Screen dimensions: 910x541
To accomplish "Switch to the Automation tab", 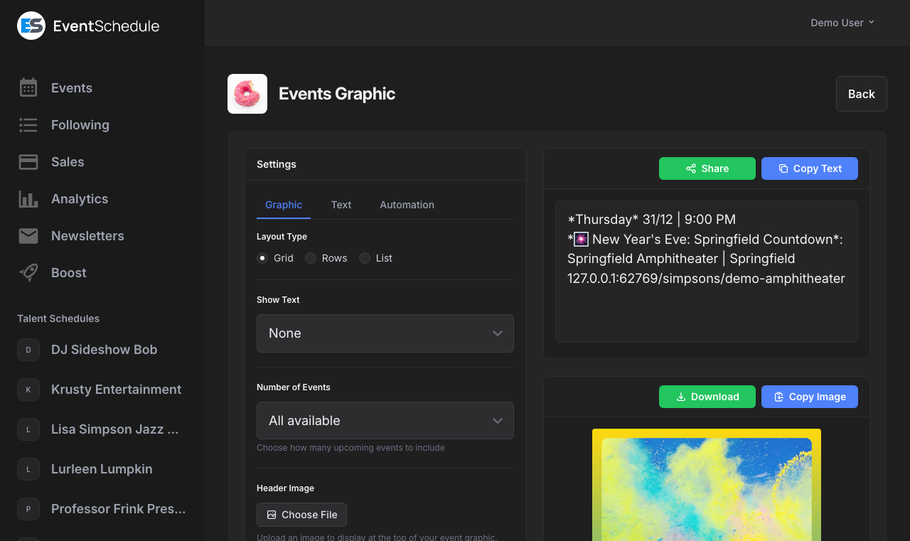I will (407, 205).
